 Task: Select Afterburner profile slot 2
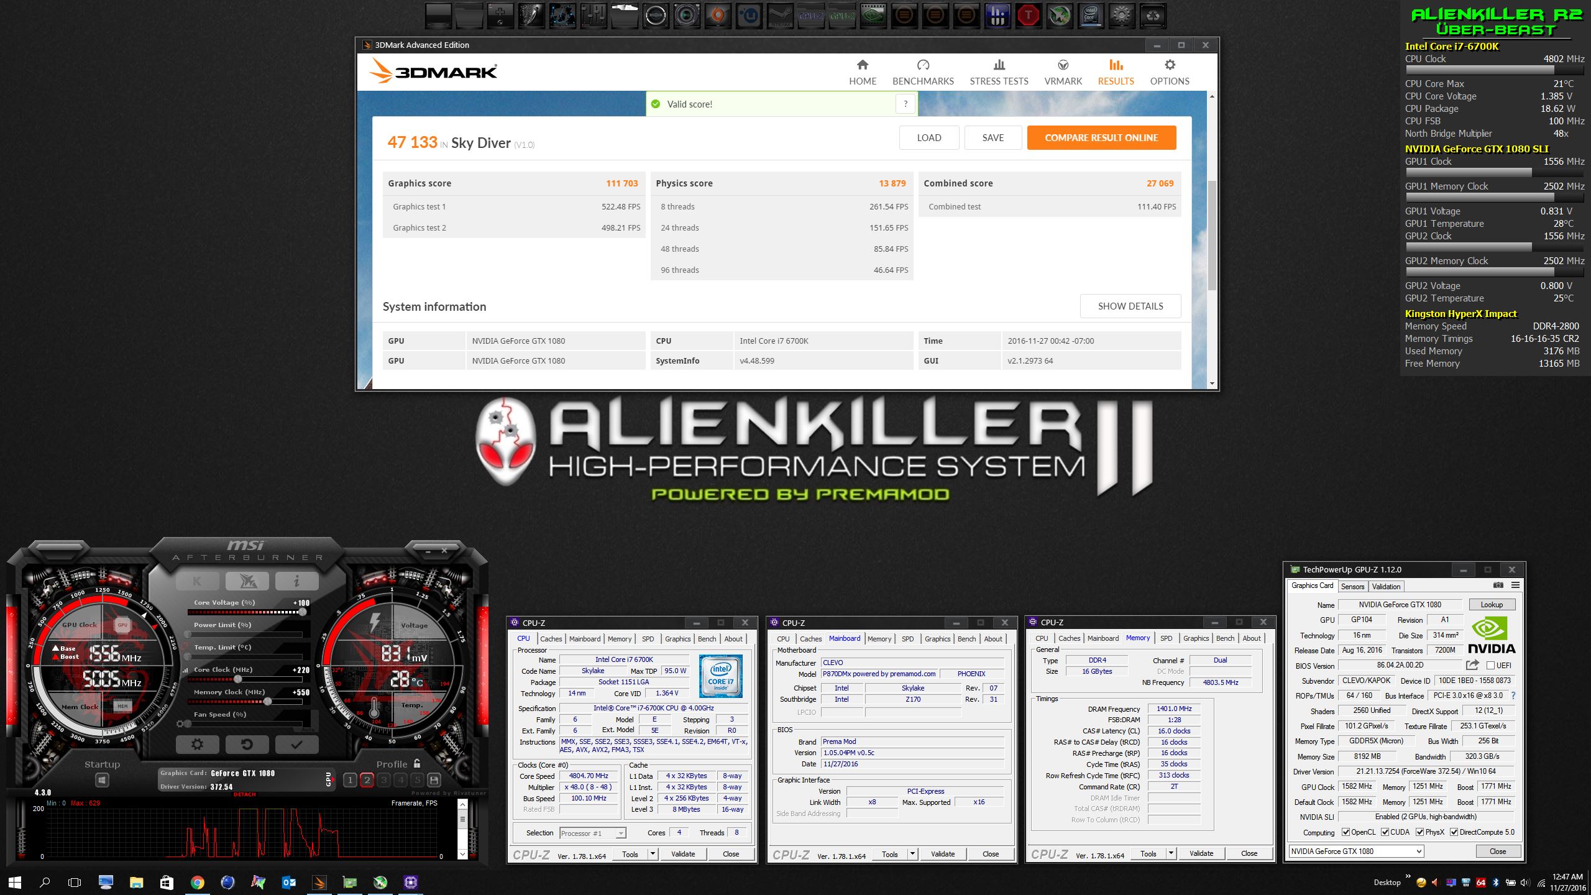(x=367, y=780)
